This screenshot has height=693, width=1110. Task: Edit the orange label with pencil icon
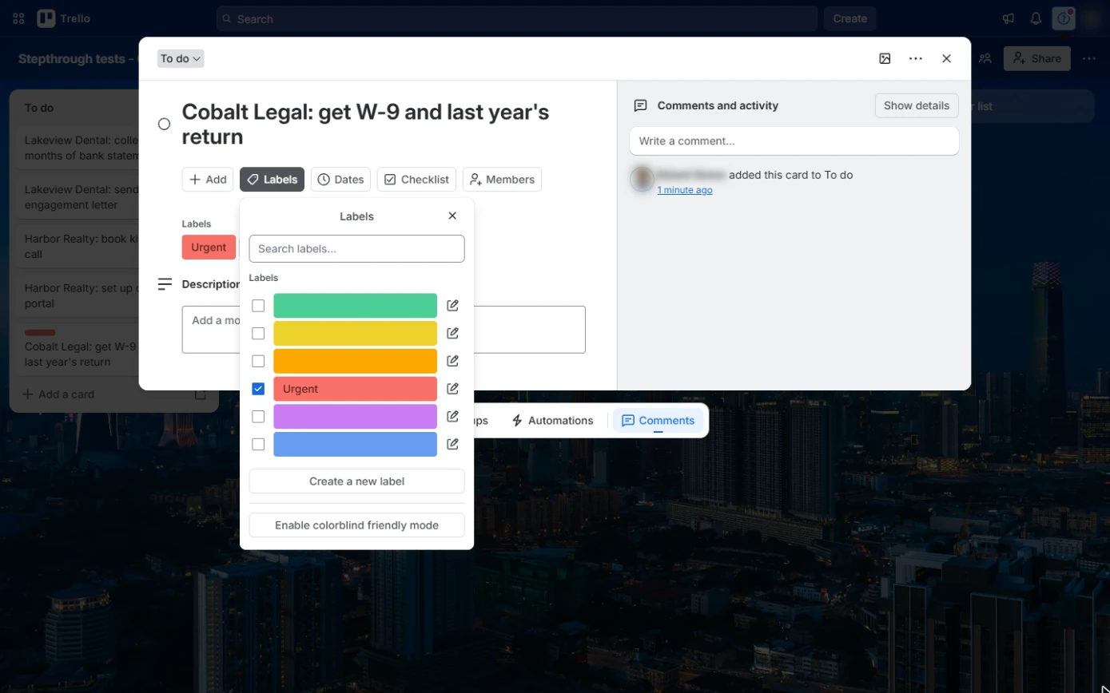pos(452,361)
